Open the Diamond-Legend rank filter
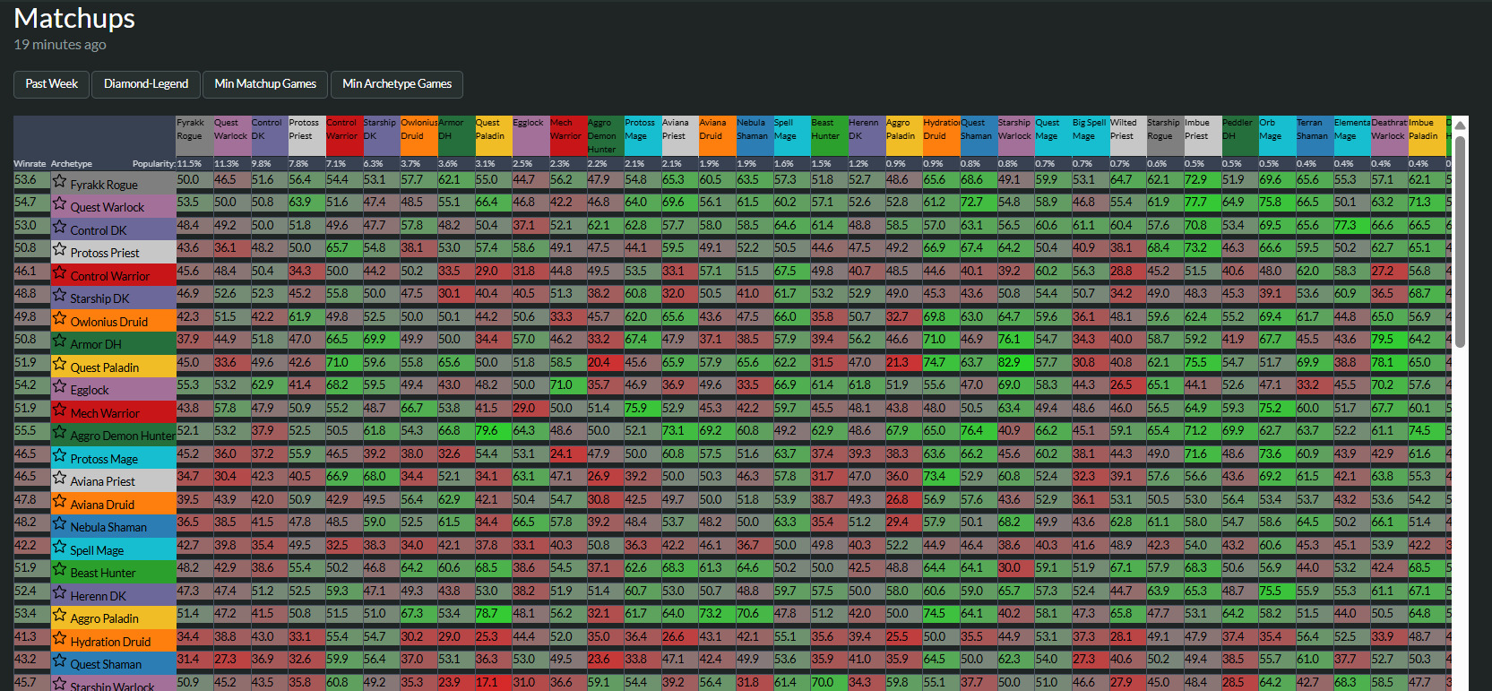The image size is (1492, 691). point(146,84)
